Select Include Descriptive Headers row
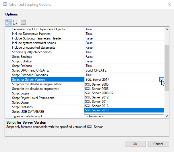Screen dimensions: 174x152 coord(48,34)
